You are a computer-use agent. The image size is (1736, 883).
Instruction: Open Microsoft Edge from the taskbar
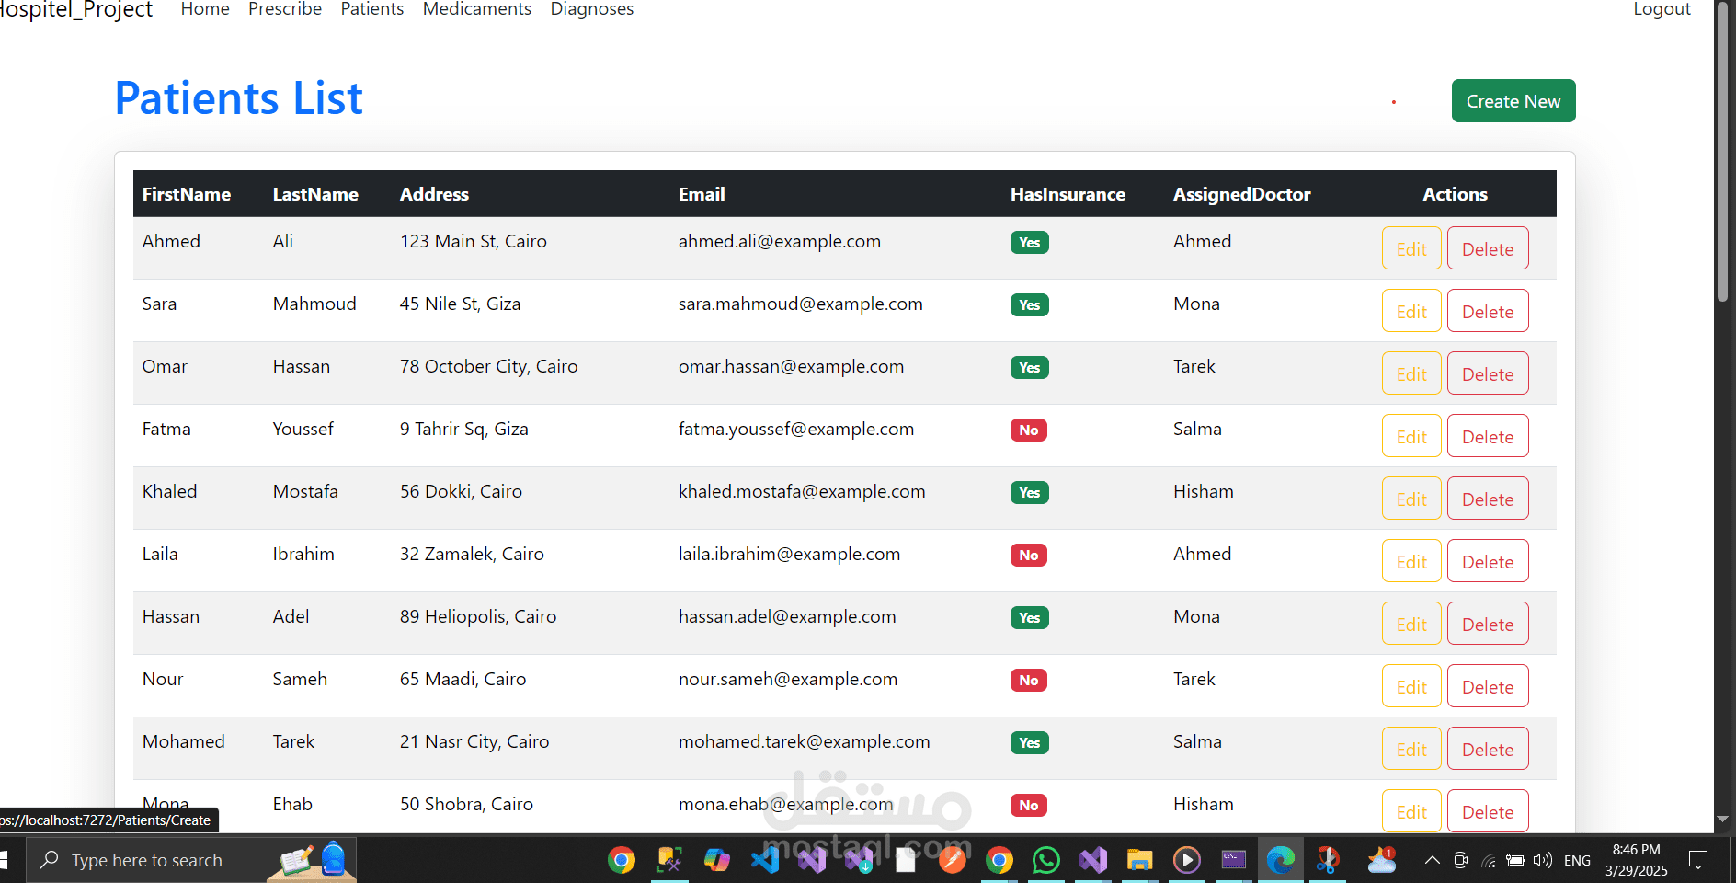point(1280,860)
